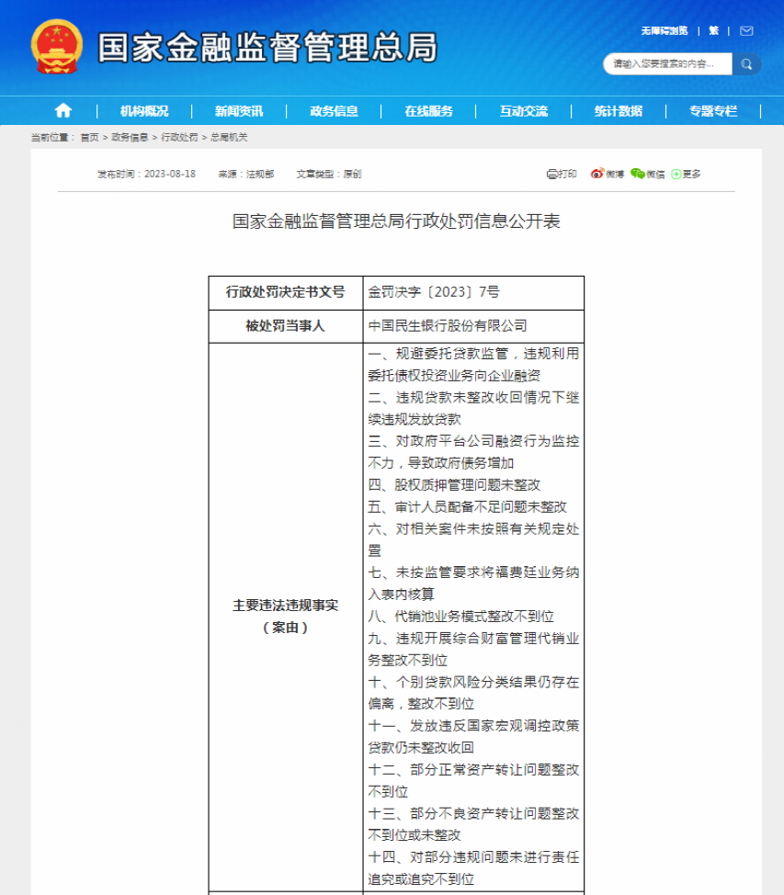Viewport: 784px width, 895px height.
Task: Click the 打印 print icon
Action: [x=552, y=174]
